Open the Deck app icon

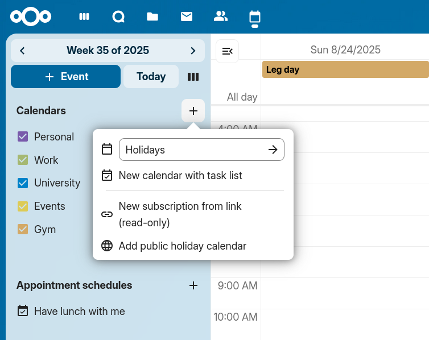point(84,16)
